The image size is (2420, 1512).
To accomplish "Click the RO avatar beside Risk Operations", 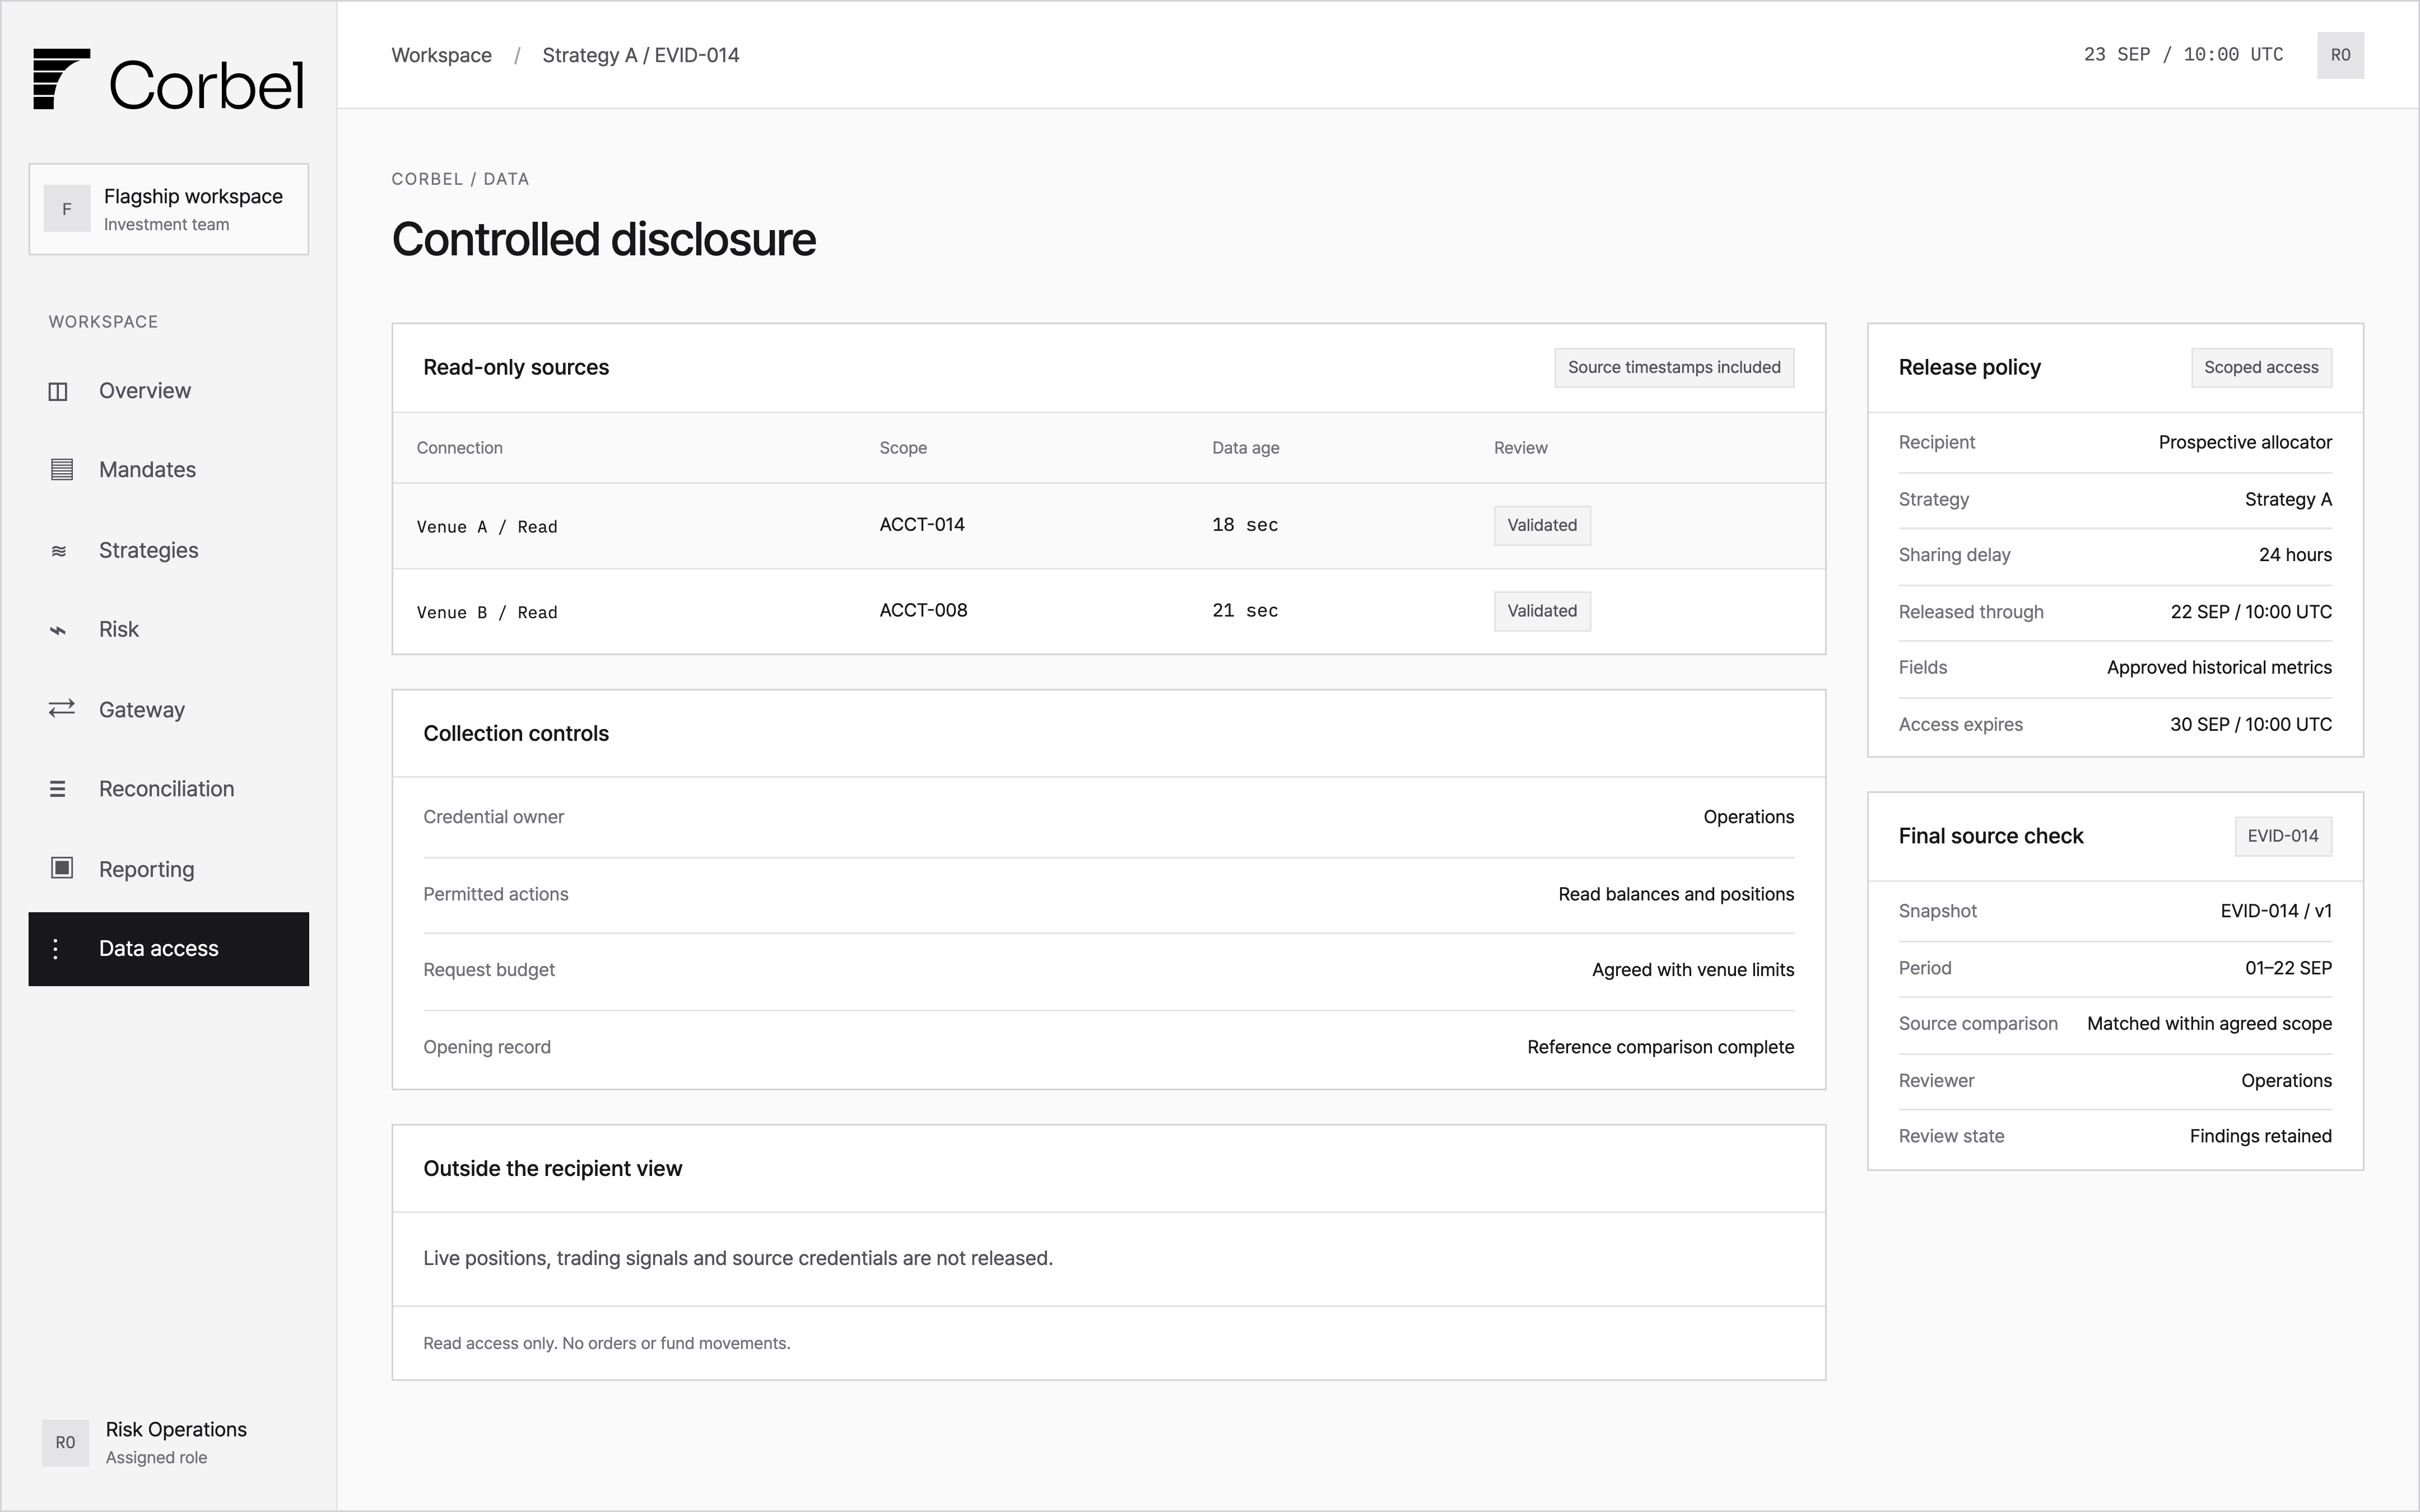I will 65,1442.
